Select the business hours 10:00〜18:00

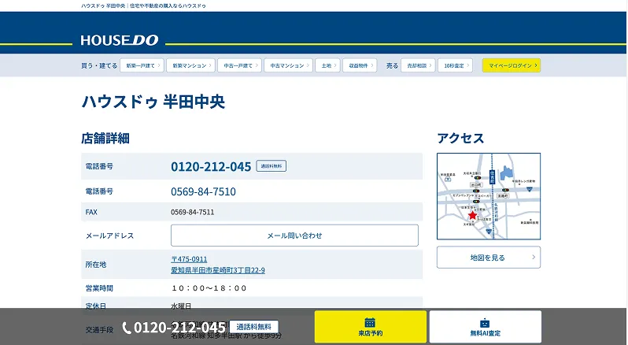(209, 288)
